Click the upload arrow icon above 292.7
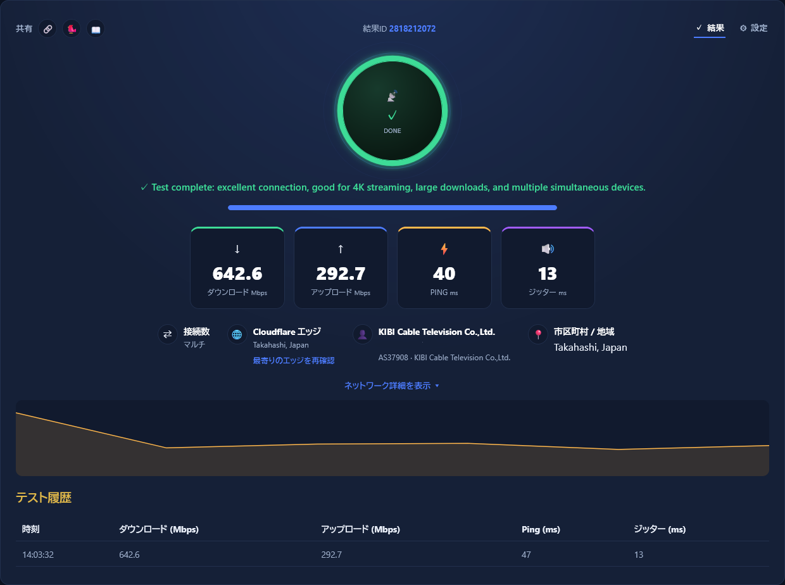The width and height of the screenshot is (785, 585). (x=341, y=249)
